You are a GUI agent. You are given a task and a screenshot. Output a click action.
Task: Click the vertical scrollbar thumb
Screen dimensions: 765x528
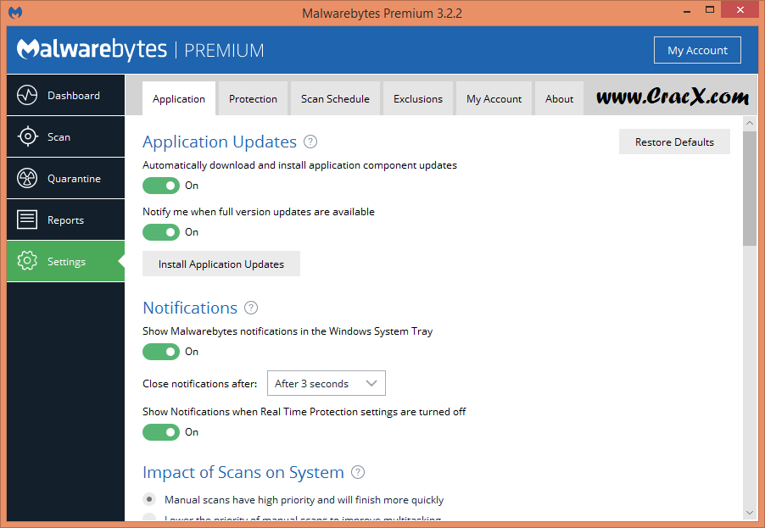tap(750, 188)
